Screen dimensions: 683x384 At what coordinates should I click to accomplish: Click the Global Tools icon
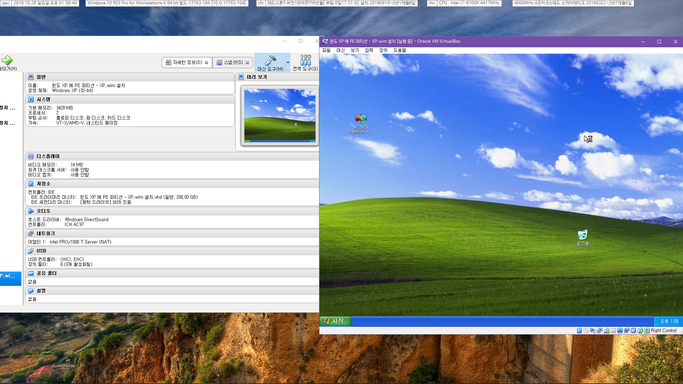pyautogui.click(x=305, y=60)
